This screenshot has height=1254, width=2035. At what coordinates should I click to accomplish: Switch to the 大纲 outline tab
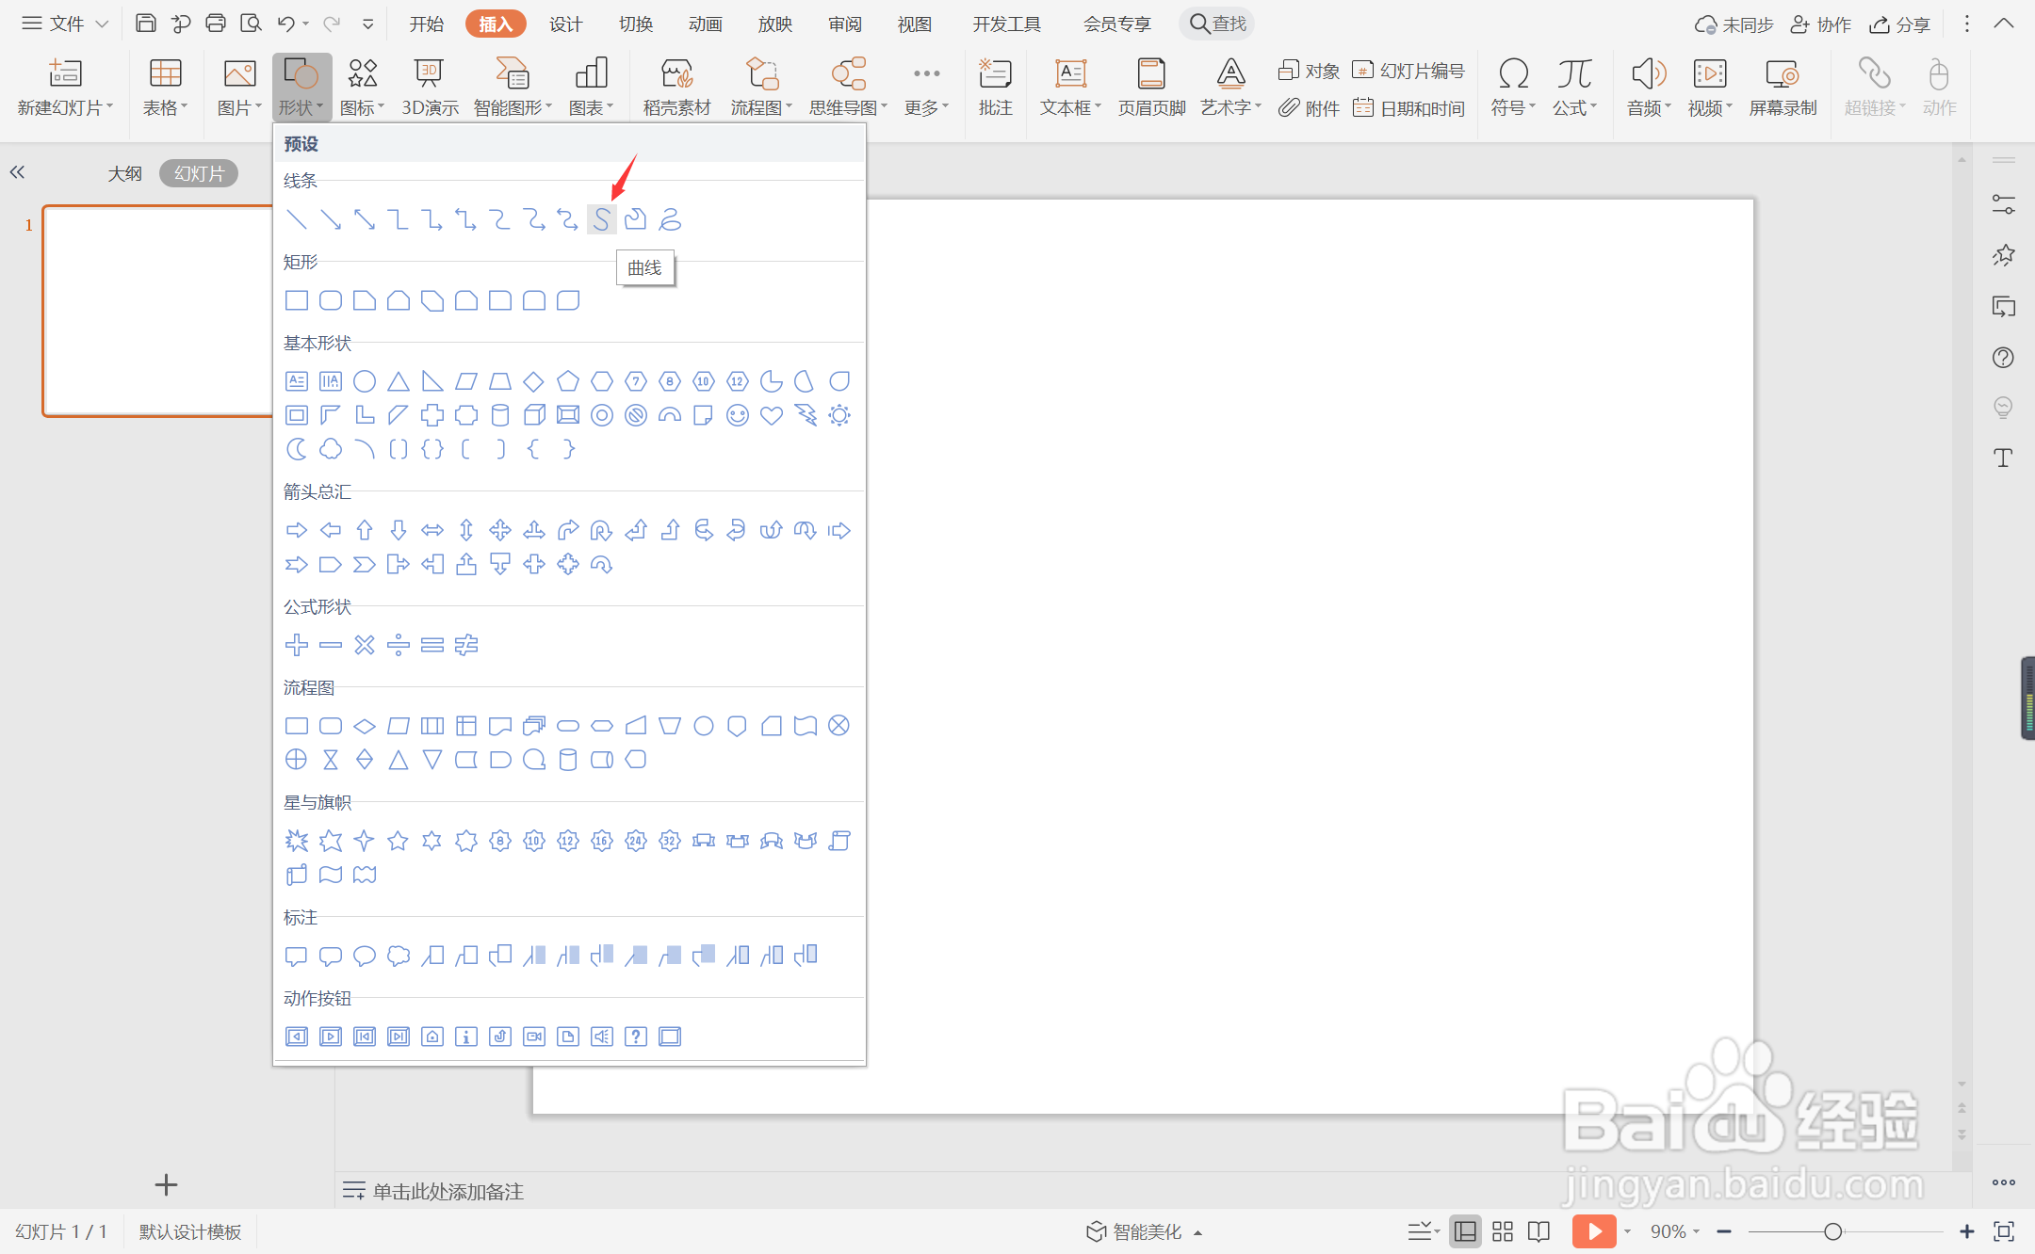coord(124,173)
